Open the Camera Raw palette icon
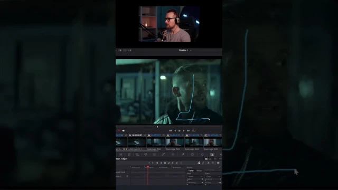This screenshot has height=190, width=338. coord(121,155)
